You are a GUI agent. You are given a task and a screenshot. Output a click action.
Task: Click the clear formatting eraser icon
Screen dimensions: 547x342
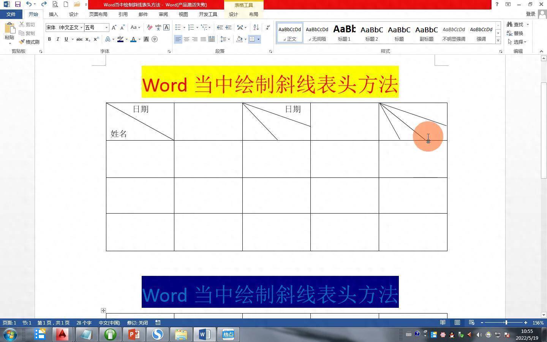150,27
